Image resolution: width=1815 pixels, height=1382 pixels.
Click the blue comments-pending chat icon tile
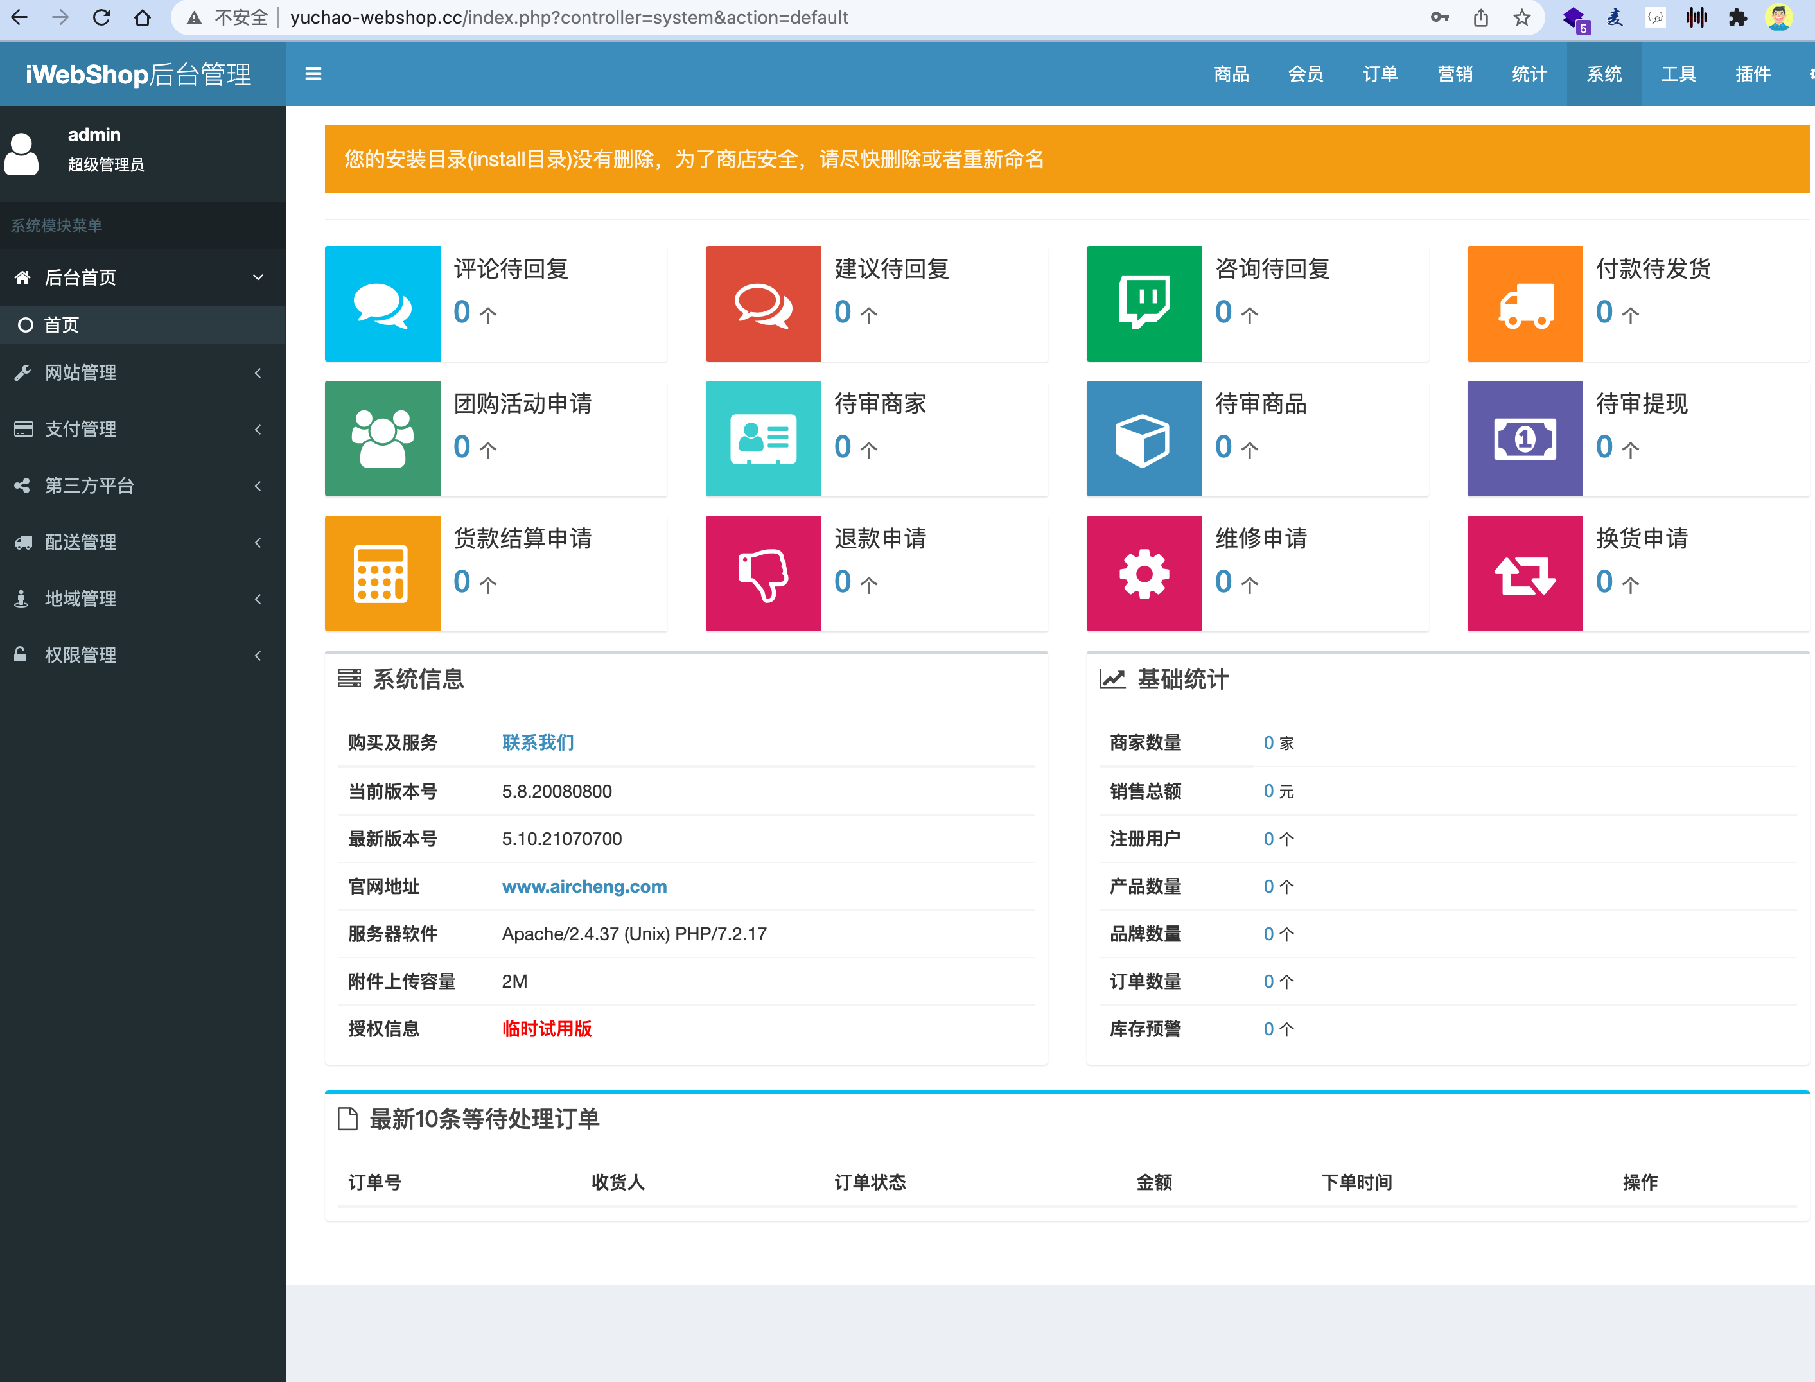(x=383, y=304)
